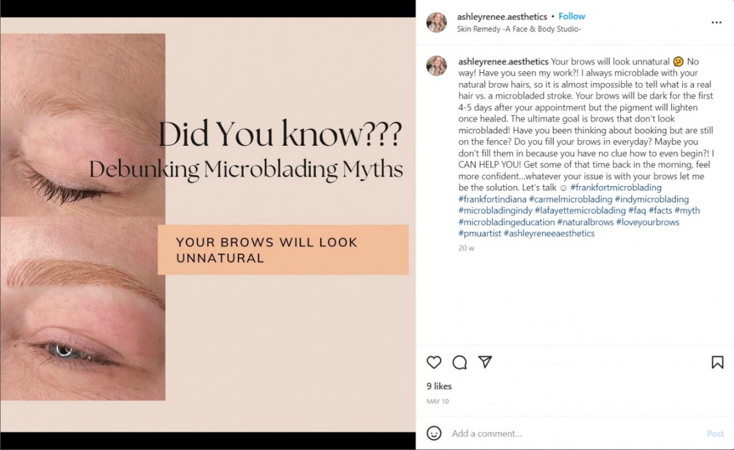Open the #ashleyreneeaesthetics hashtag
Screen dimensions: 734x450
(549, 233)
